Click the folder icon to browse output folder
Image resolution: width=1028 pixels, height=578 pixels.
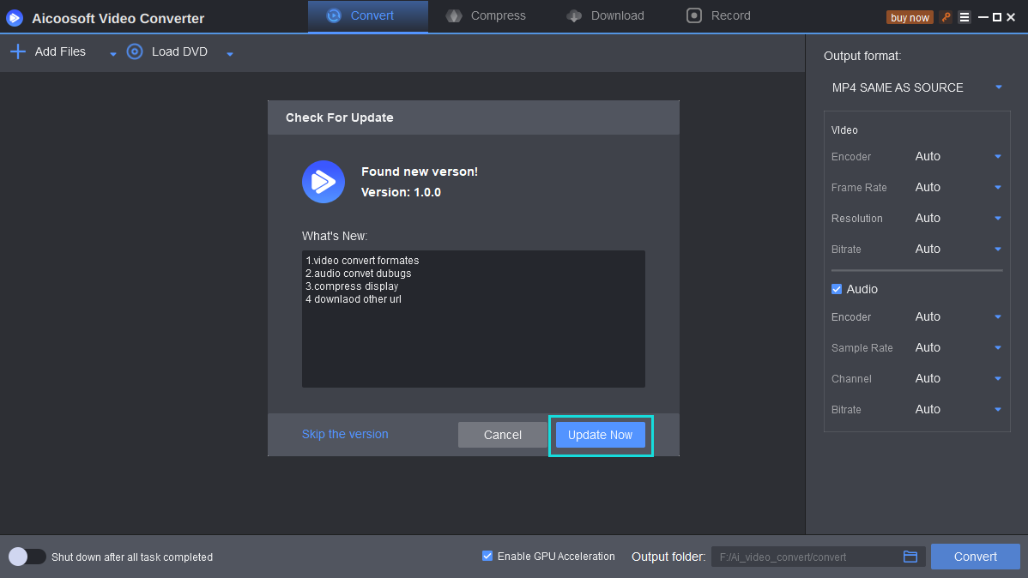(x=910, y=557)
